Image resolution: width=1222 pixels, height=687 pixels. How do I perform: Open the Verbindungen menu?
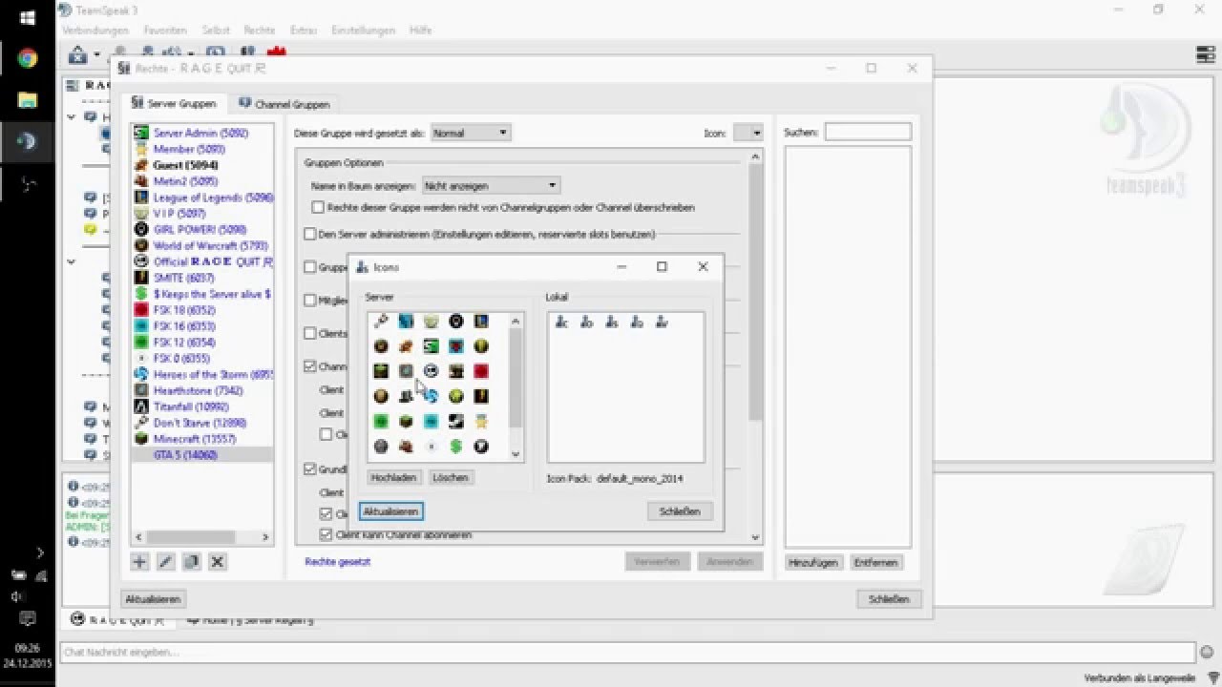[x=95, y=31]
